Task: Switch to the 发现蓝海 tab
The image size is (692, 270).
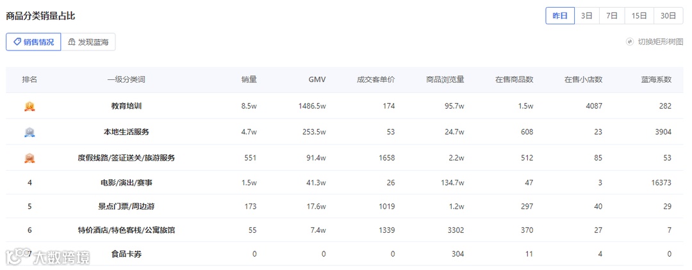Action: tap(88, 42)
